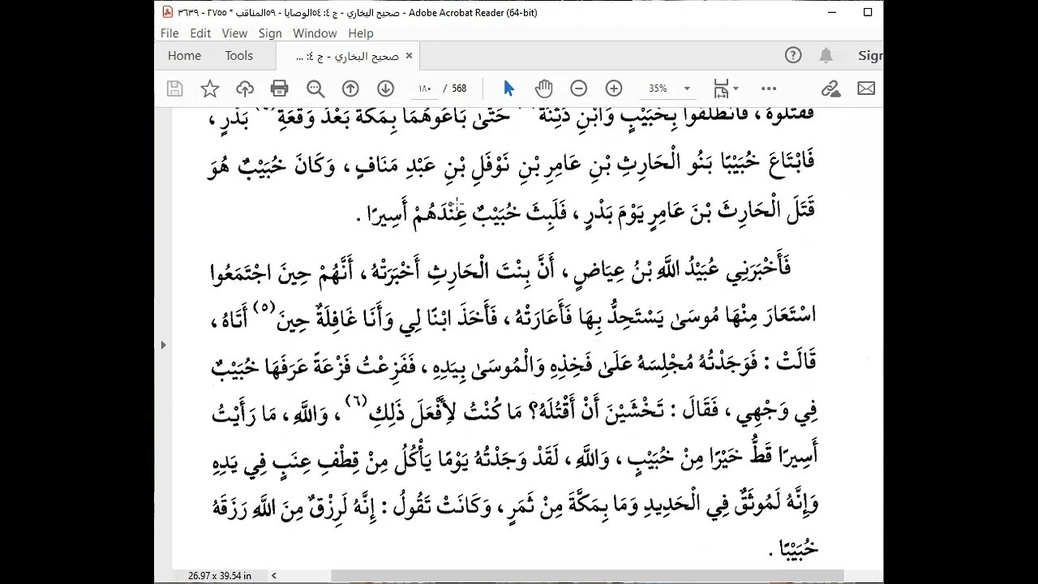Click the page number field

point(425,88)
